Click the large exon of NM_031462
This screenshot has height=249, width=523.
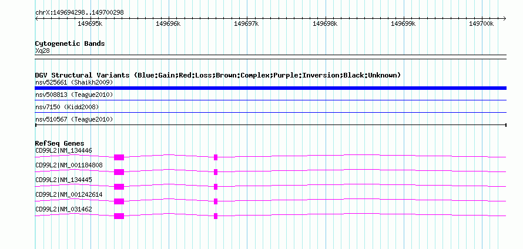click(119, 216)
